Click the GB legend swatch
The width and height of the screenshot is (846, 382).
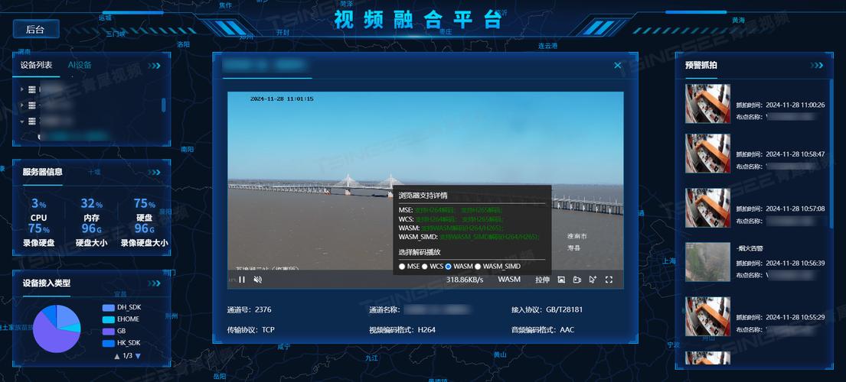109,332
